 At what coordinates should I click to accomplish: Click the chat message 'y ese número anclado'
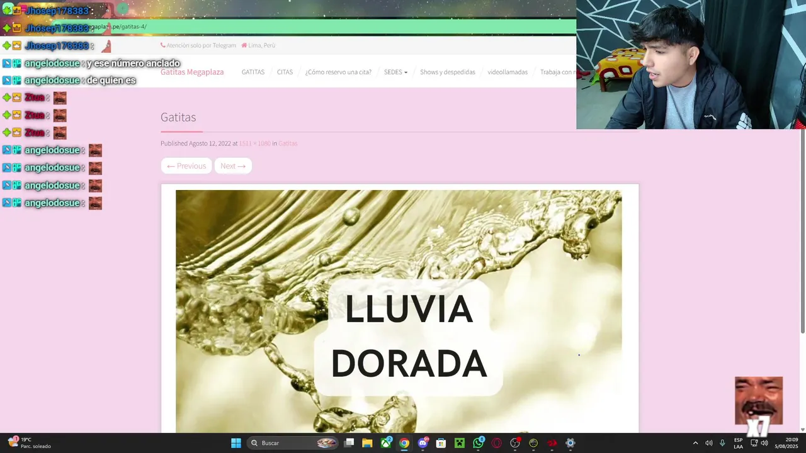click(133, 64)
